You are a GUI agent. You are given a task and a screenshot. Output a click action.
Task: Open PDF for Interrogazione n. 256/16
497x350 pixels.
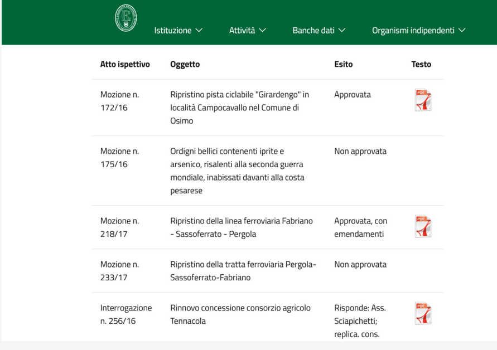[423, 314]
